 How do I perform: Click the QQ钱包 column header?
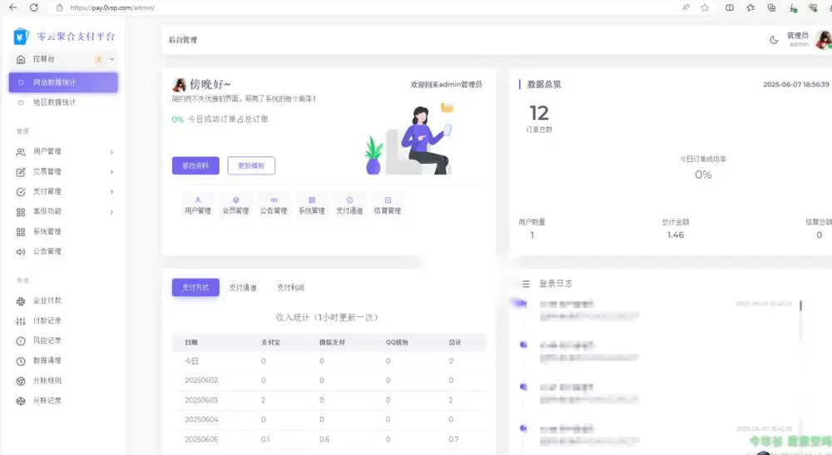(x=397, y=343)
